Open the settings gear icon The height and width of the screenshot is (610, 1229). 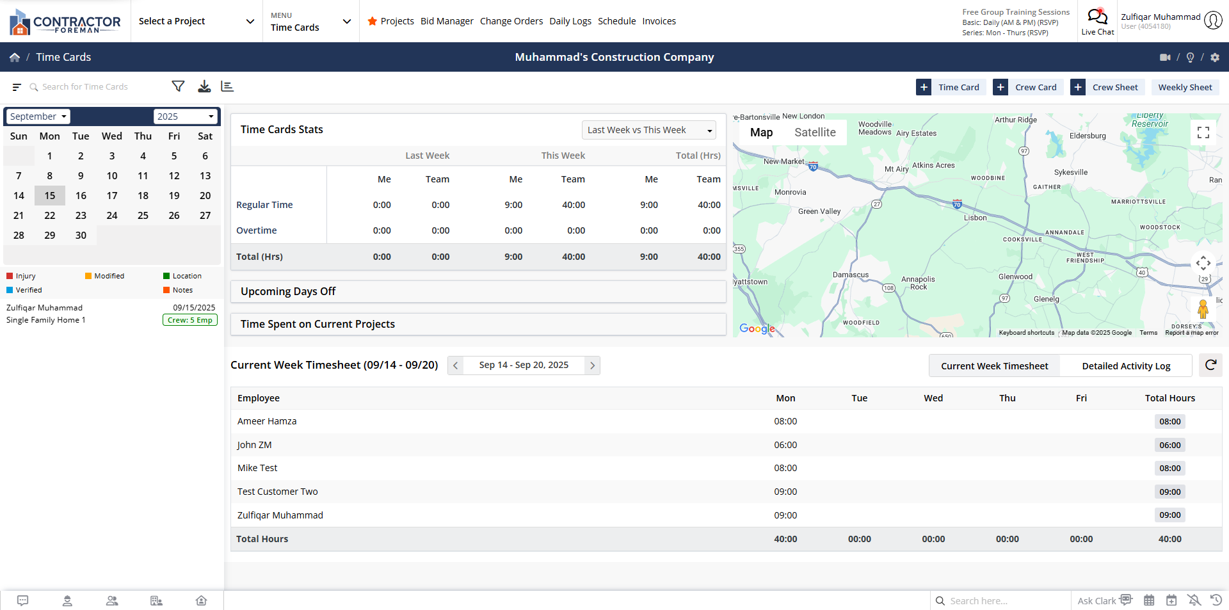[x=1215, y=57]
